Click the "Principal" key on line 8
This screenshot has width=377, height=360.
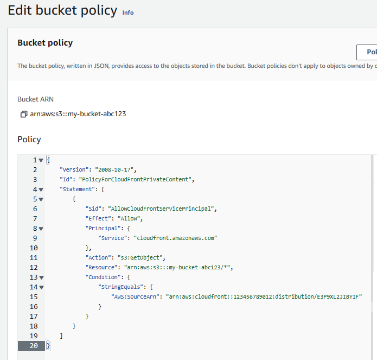tap(103, 228)
